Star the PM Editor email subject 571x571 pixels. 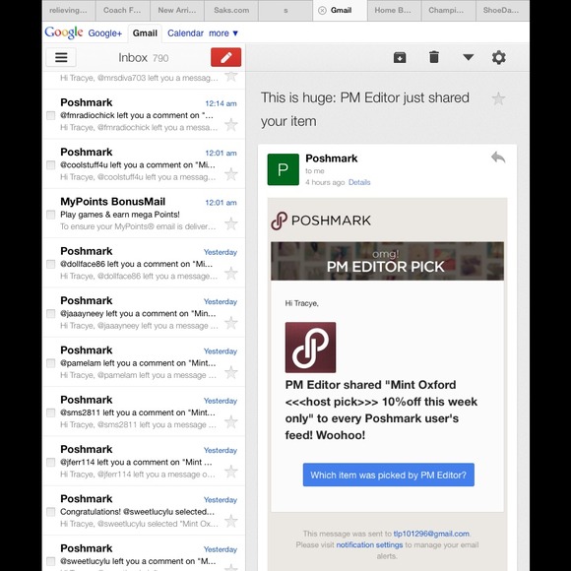pyautogui.click(x=498, y=98)
